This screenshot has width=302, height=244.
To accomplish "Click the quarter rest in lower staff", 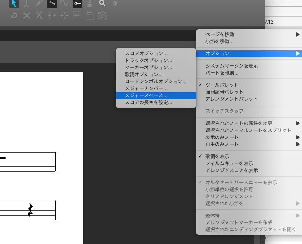I will [30, 210].
